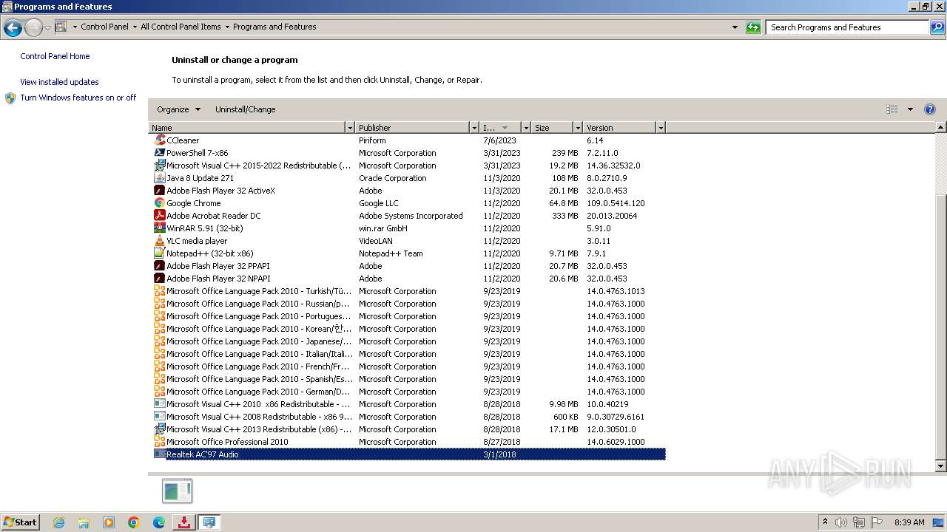Click the CCleaner program icon
947x532 pixels.
(160, 140)
